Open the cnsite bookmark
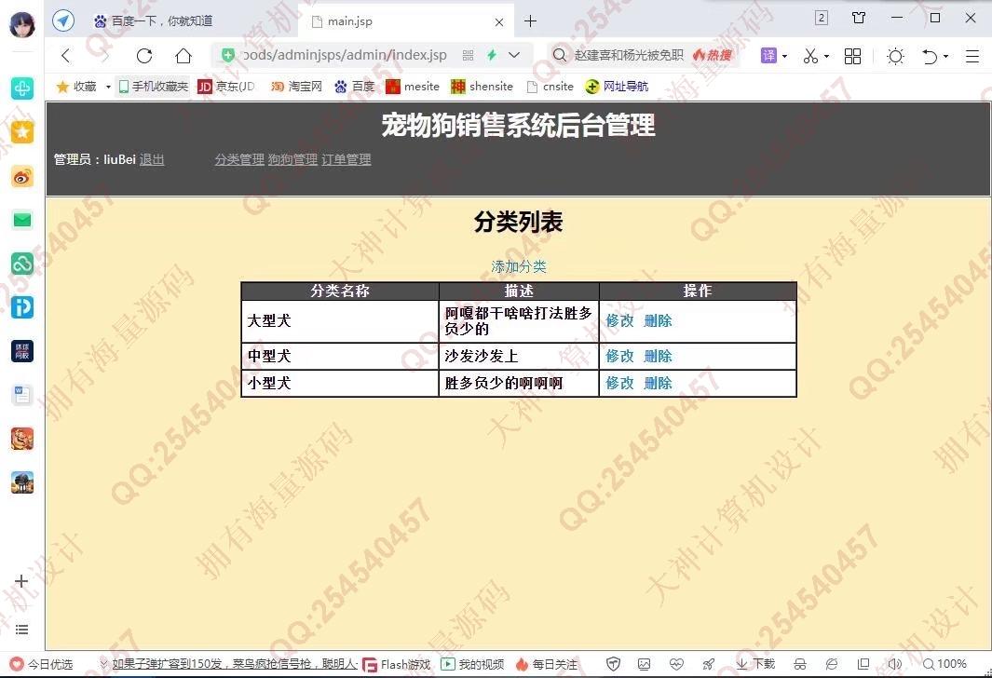This screenshot has height=678, width=992. pos(550,86)
